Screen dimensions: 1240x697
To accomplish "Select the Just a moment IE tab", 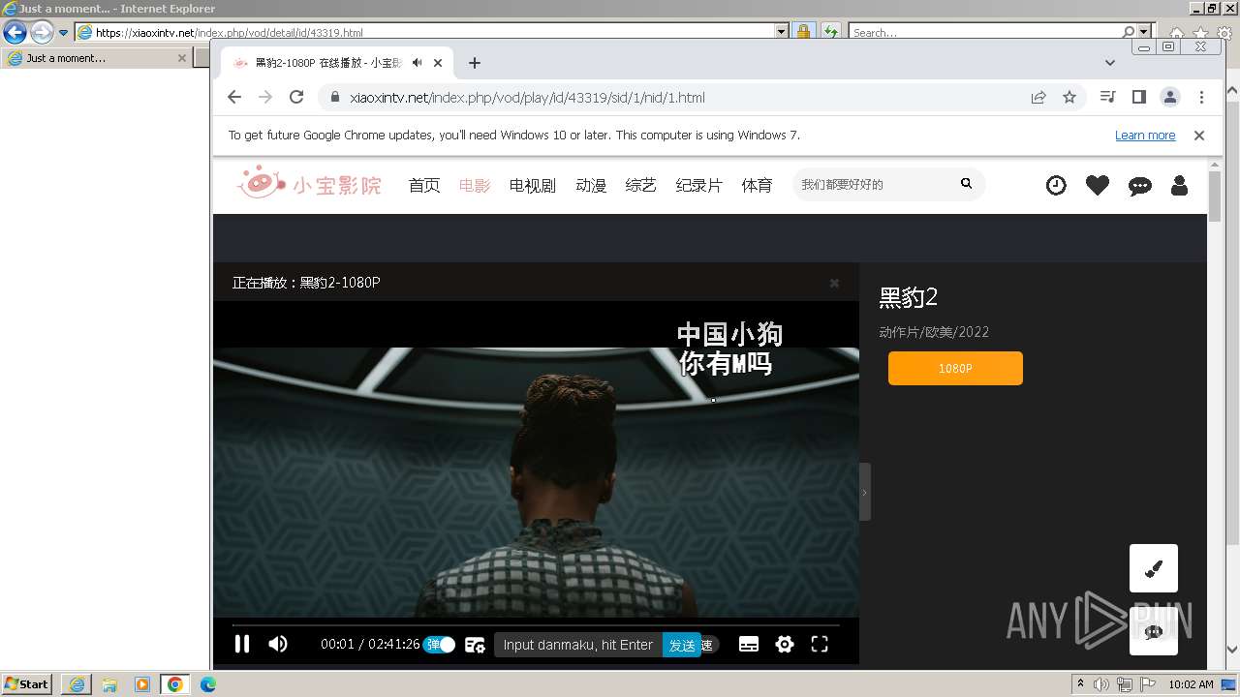I will pos(95,58).
